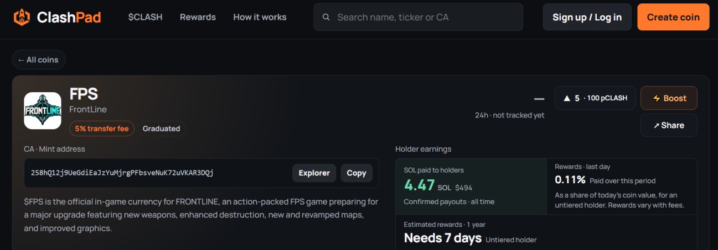718x250 pixels.
Task: Open the FrontLine coin logo thumbnail
Action: click(43, 110)
